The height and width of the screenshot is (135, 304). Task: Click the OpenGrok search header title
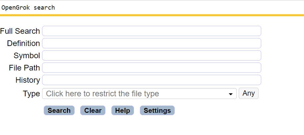coord(28,8)
